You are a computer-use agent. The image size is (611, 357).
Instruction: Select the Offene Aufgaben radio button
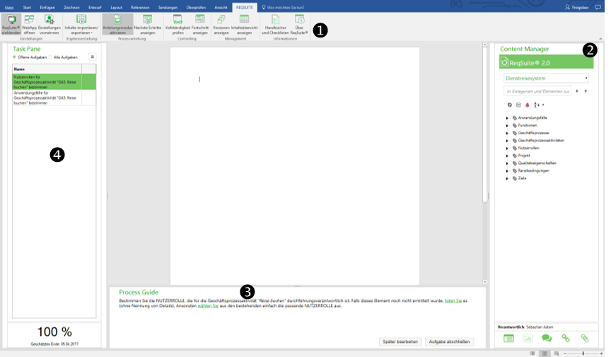[x=15, y=57]
